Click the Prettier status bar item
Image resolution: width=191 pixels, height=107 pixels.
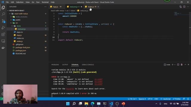click(x=177, y=99)
